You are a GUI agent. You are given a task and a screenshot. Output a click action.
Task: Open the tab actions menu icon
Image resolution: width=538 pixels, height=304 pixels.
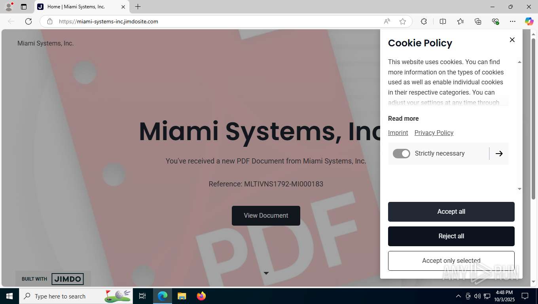pyautogui.click(x=24, y=7)
